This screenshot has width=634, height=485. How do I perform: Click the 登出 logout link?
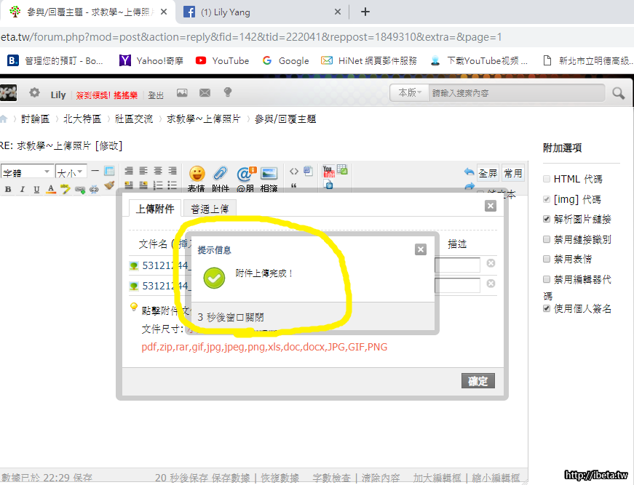coord(156,95)
